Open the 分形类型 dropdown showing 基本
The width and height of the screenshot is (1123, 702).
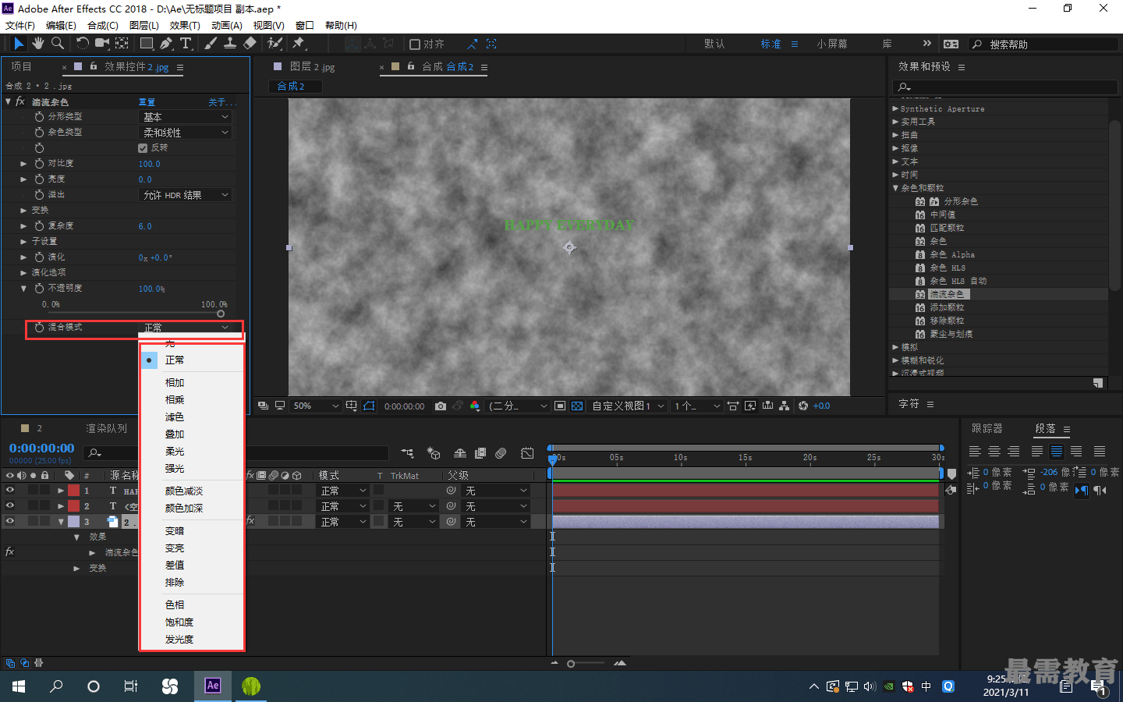click(x=186, y=117)
